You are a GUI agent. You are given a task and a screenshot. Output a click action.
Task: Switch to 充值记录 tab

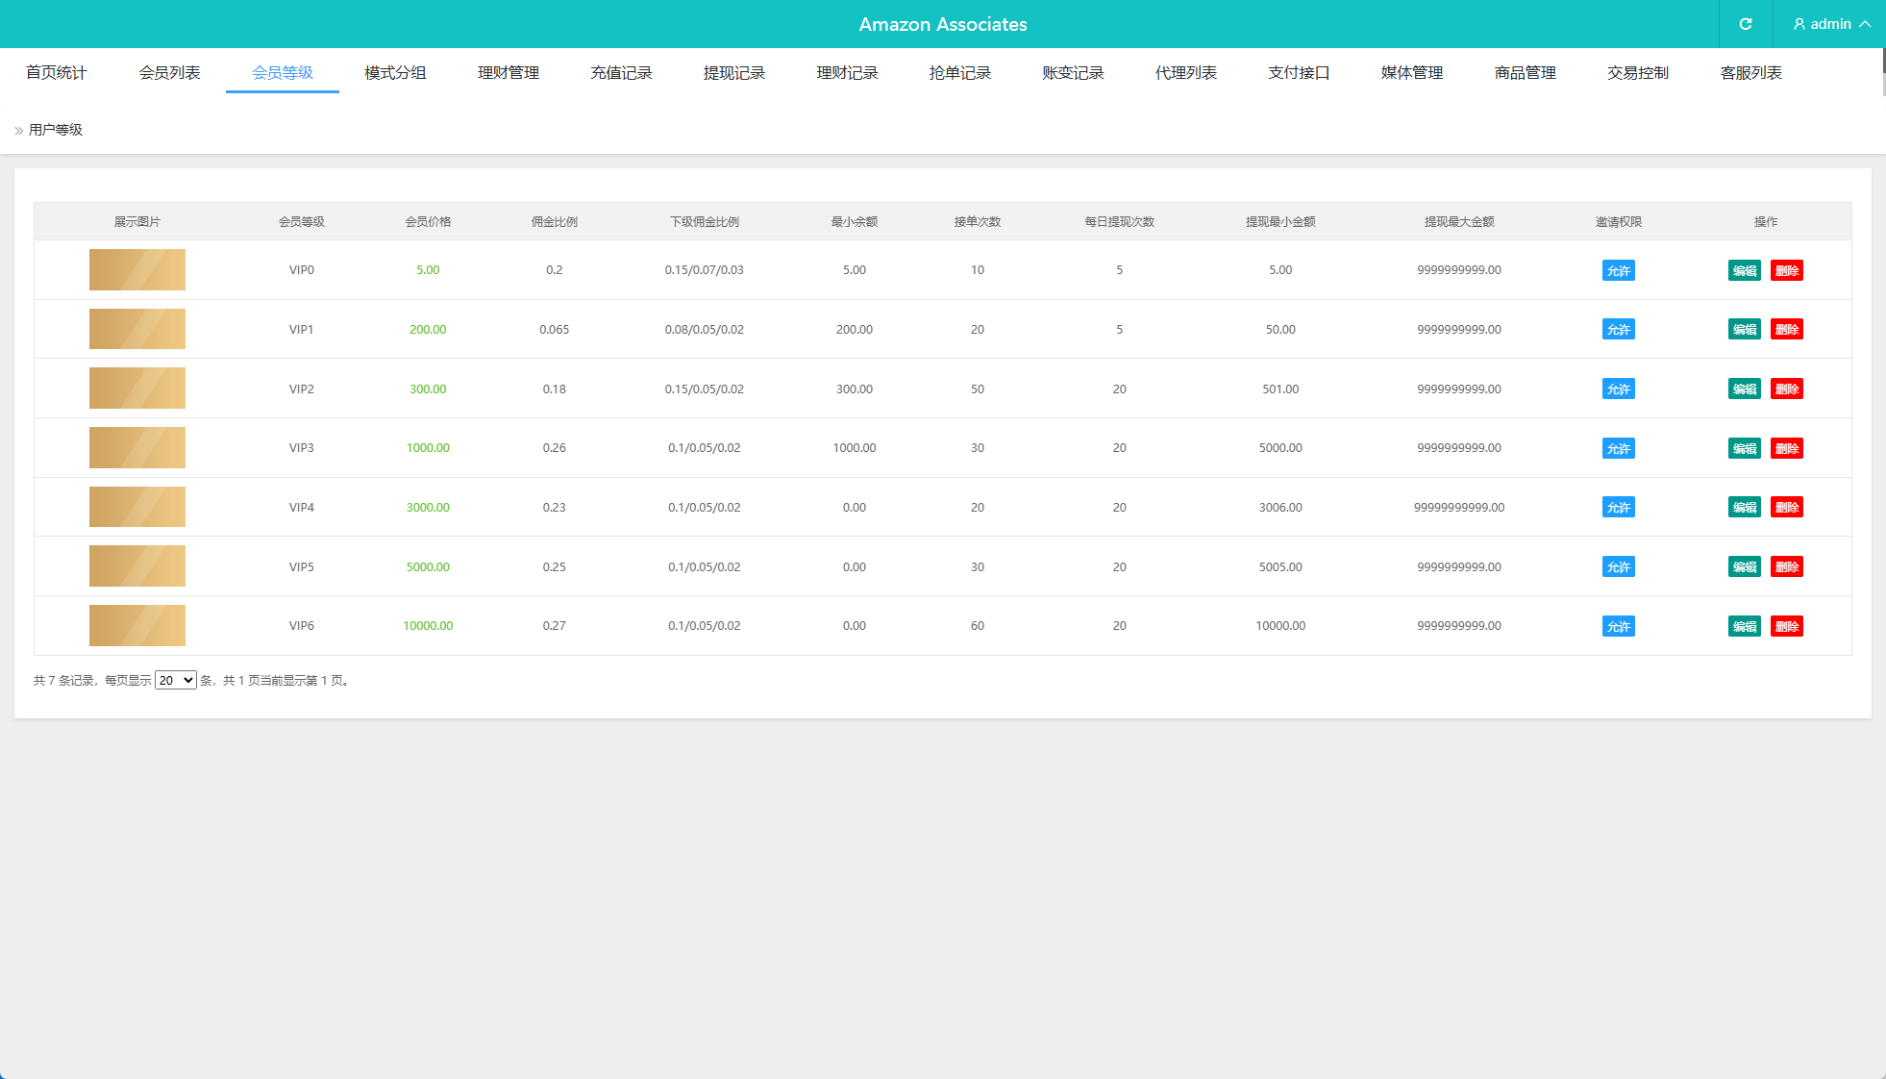[x=621, y=73]
